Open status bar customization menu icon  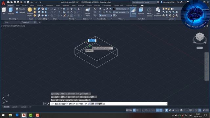tap(207, 110)
